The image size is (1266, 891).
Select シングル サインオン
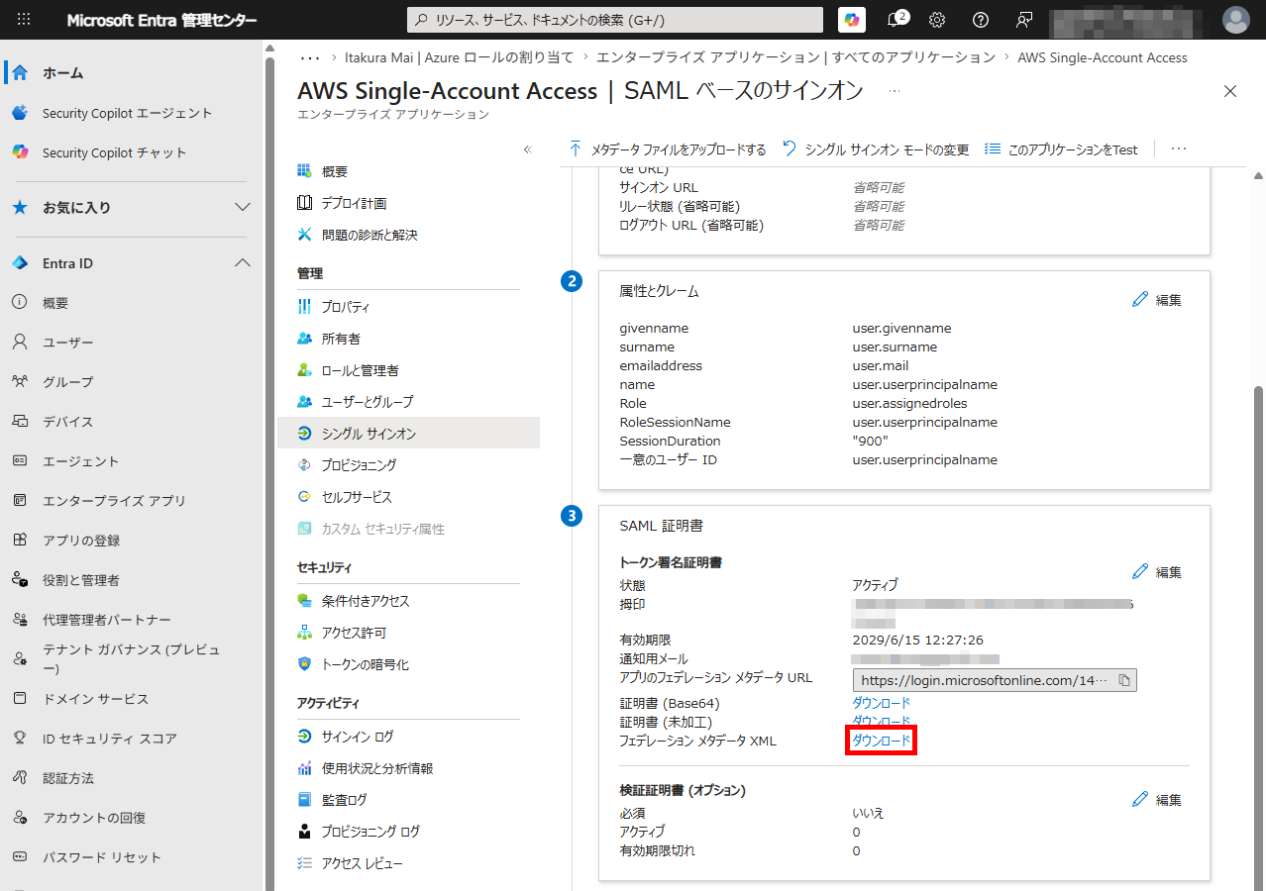tap(409, 434)
